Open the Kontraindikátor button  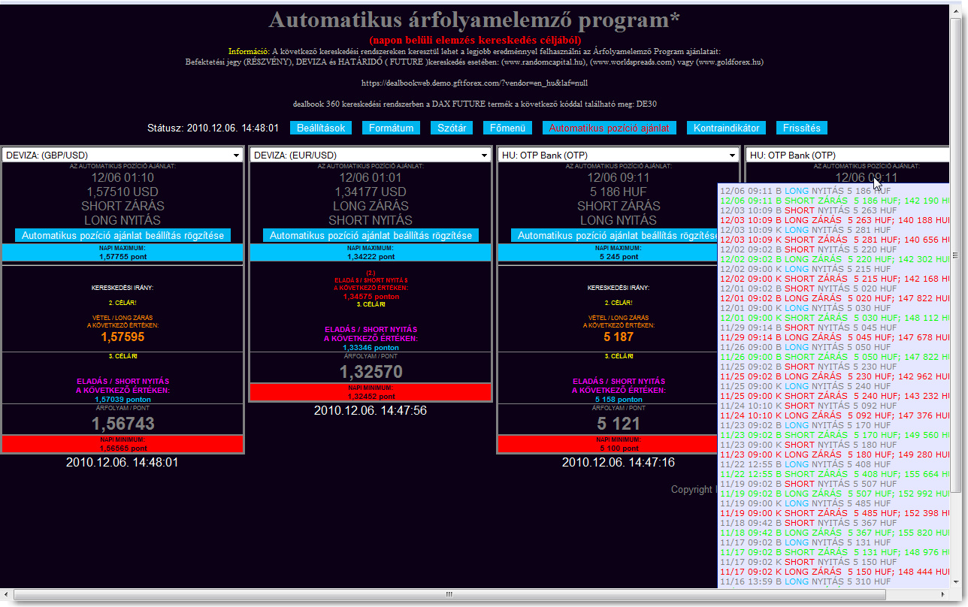726,128
